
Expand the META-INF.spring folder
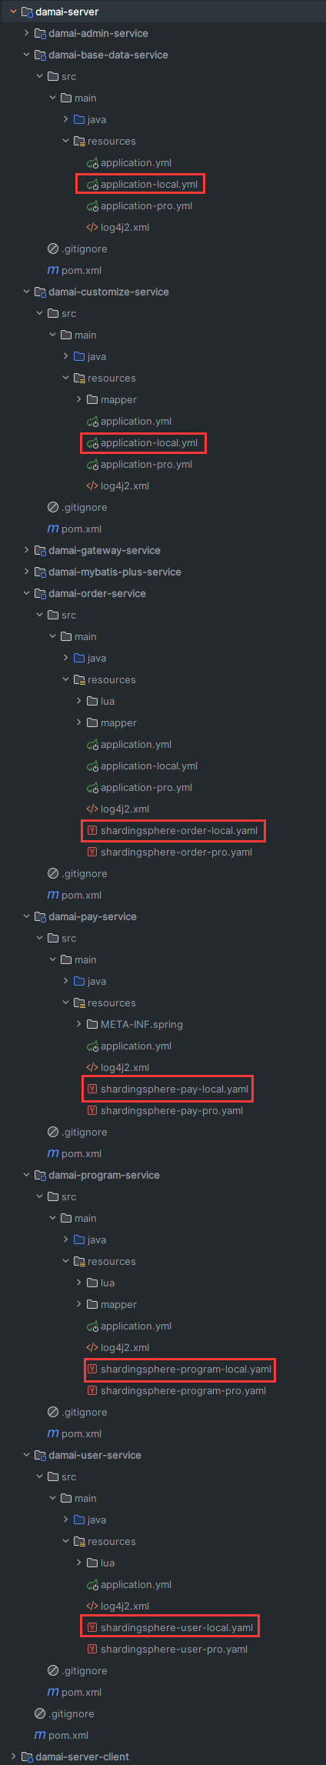(x=79, y=1024)
